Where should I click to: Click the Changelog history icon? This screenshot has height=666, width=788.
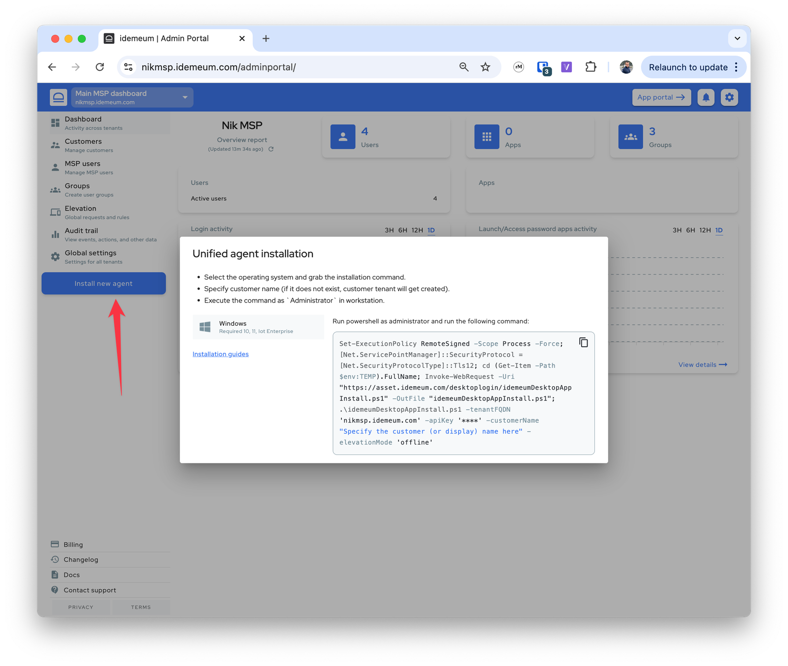coord(55,559)
